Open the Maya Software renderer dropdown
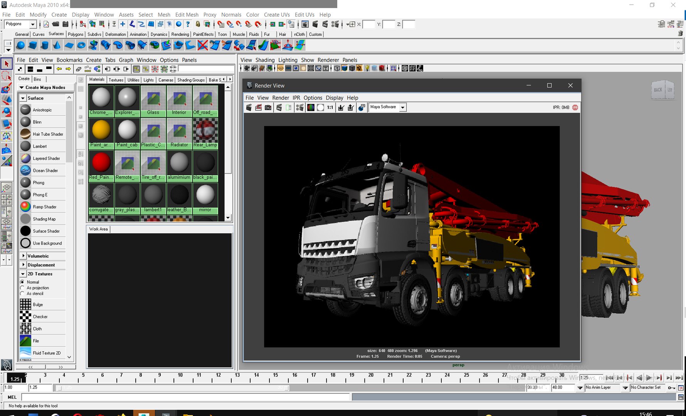Screen dimensions: 686x416 (403, 107)
